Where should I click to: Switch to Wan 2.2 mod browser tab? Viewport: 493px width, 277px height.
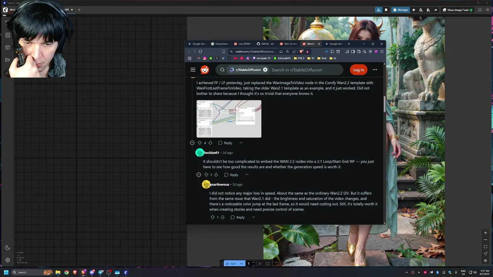pyautogui.click(x=288, y=44)
